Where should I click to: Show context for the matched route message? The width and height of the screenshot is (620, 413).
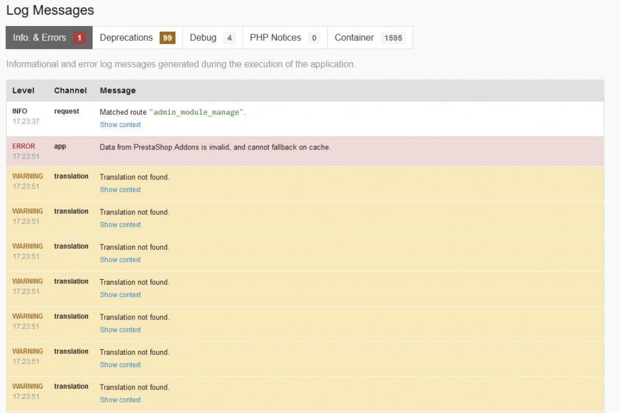pos(120,125)
